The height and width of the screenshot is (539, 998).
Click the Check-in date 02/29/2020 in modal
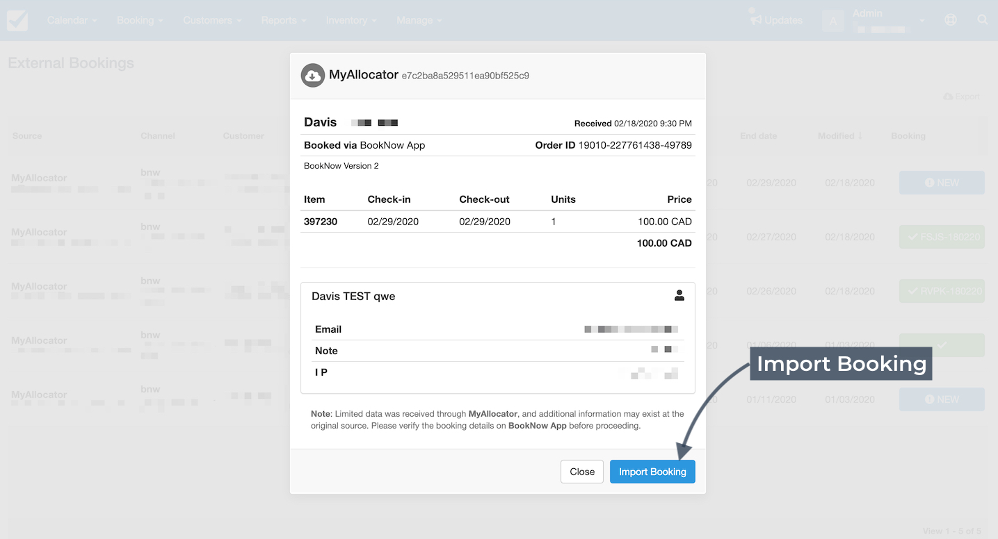393,222
